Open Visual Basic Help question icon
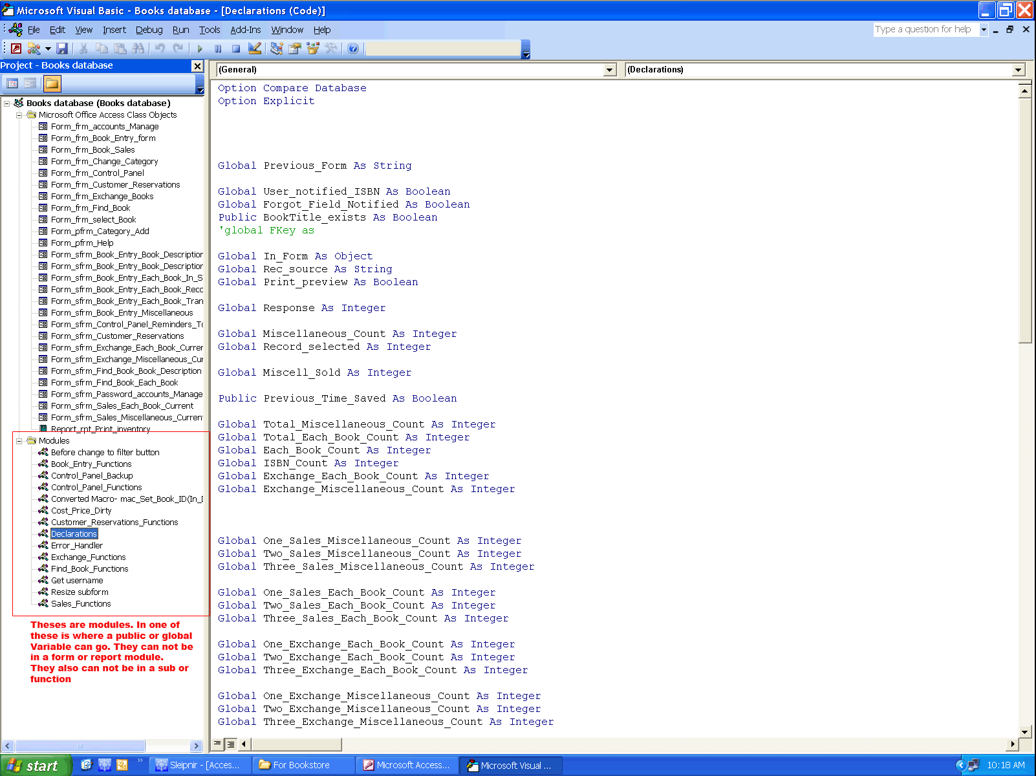The image size is (1036, 776). [353, 48]
